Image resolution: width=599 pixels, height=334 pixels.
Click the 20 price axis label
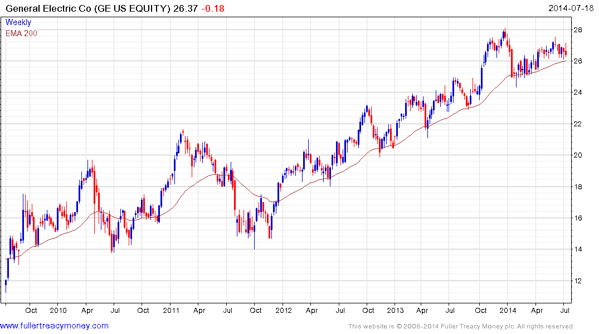point(578,155)
